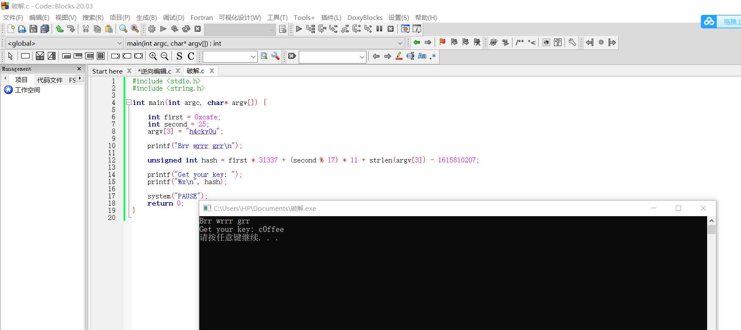Viewport: 741px width, 330px height.
Task: Build project with the gear icon
Action: 152,29
